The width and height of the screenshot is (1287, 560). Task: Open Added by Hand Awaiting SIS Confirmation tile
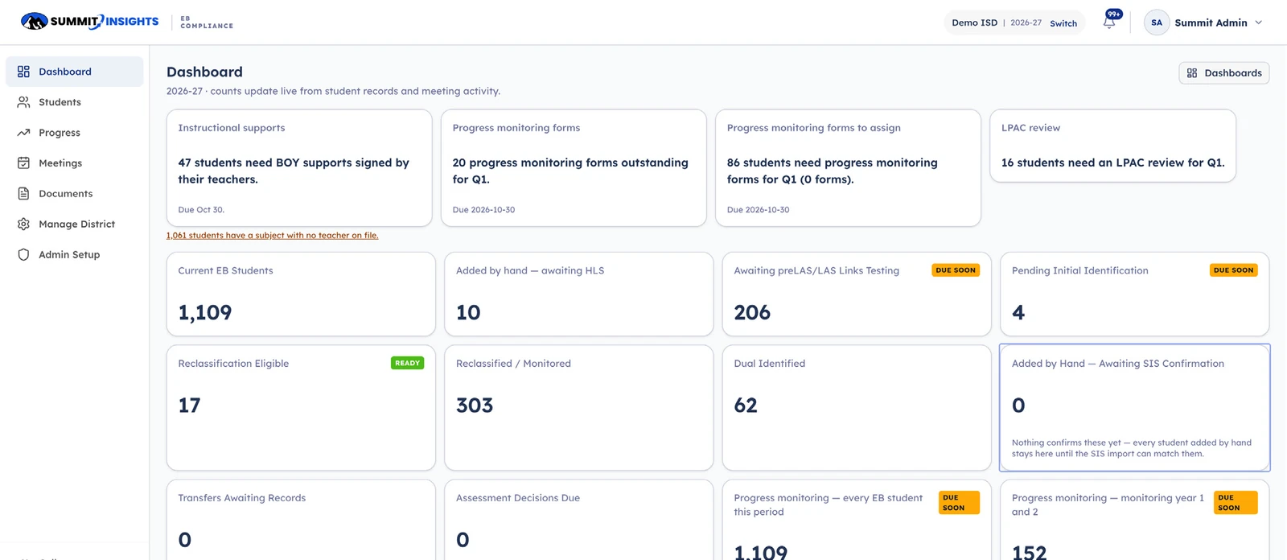tap(1134, 408)
